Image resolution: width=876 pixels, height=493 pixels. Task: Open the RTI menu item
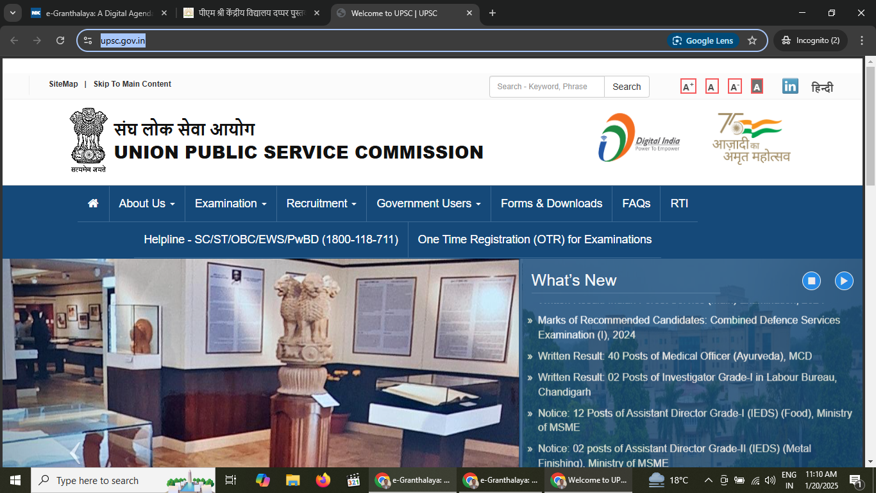point(679,203)
